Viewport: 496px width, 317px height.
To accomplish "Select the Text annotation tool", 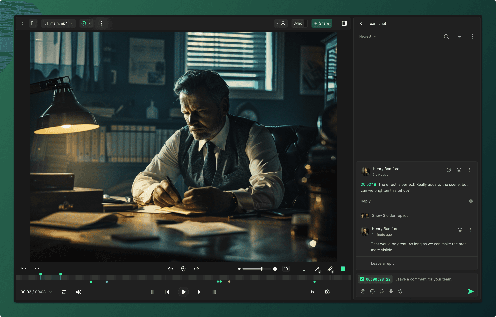I will pos(304,269).
